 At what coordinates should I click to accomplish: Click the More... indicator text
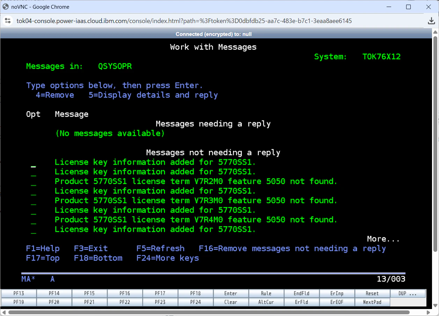click(x=383, y=239)
